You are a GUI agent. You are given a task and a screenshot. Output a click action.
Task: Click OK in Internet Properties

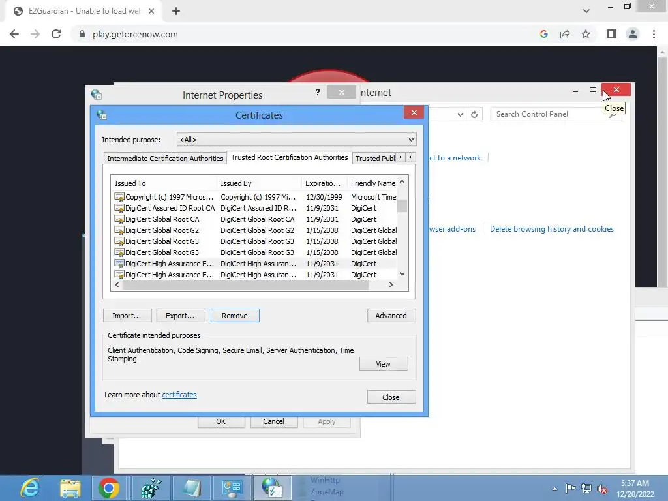(220, 421)
